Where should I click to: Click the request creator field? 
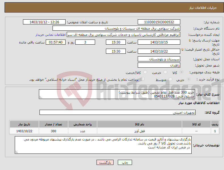pyautogui.click(x=123, y=35)
